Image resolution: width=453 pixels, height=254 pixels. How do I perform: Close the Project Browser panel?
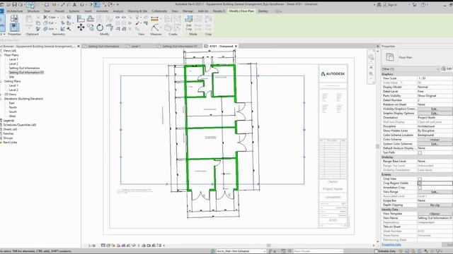point(79,46)
